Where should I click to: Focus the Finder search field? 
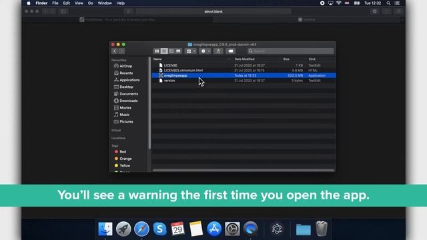291,51
